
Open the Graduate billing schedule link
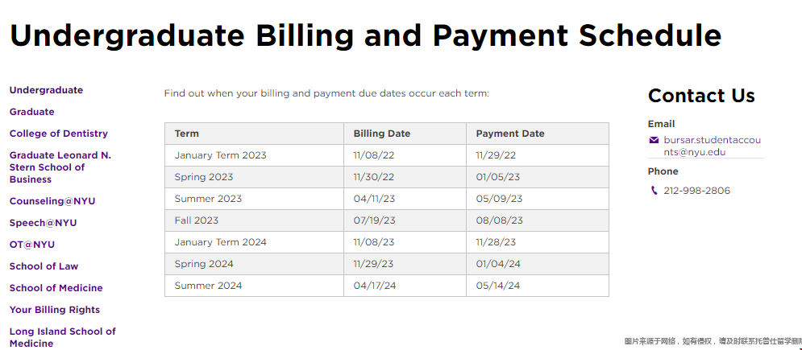click(31, 112)
